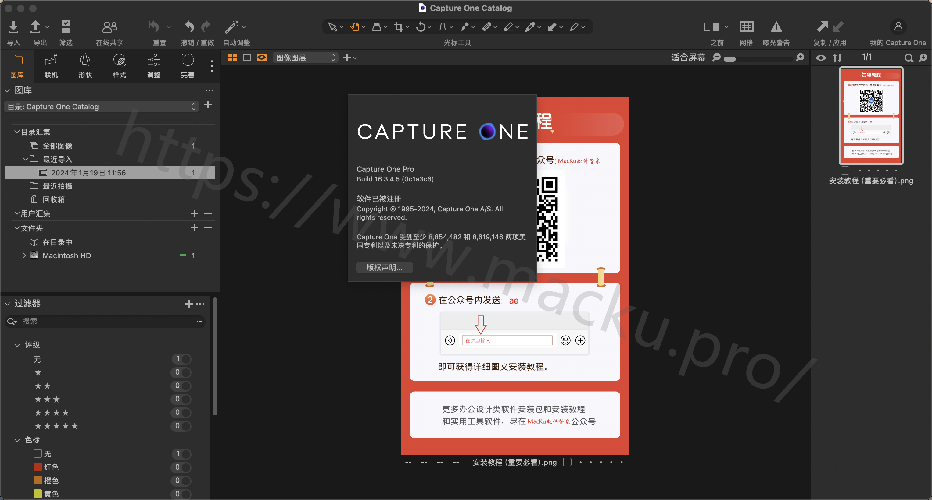The width and height of the screenshot is (932, 500).
Task: Open the 图像图层 layer dropdown
Action: pos(306,58)
